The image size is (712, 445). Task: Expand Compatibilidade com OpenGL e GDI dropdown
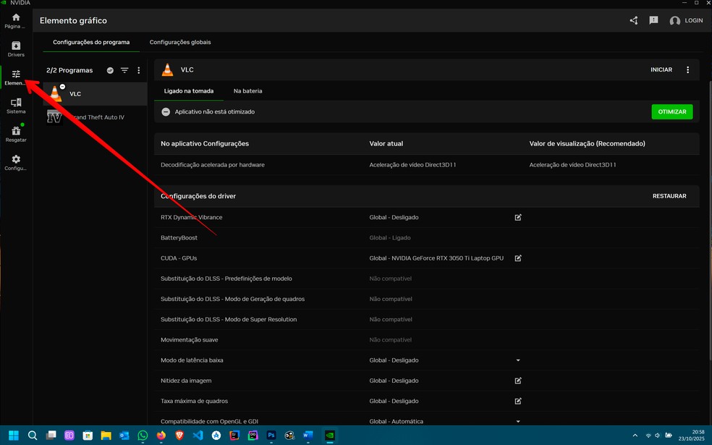tap(518, 421)
